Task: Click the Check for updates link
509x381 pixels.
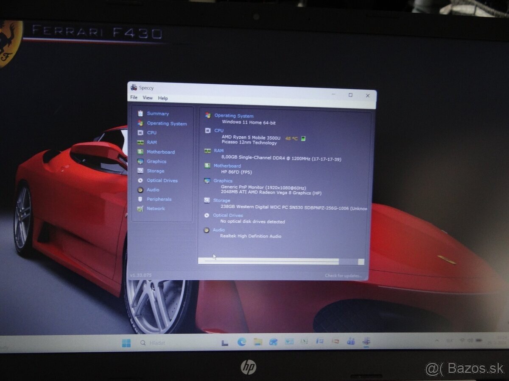Action: 343,276
